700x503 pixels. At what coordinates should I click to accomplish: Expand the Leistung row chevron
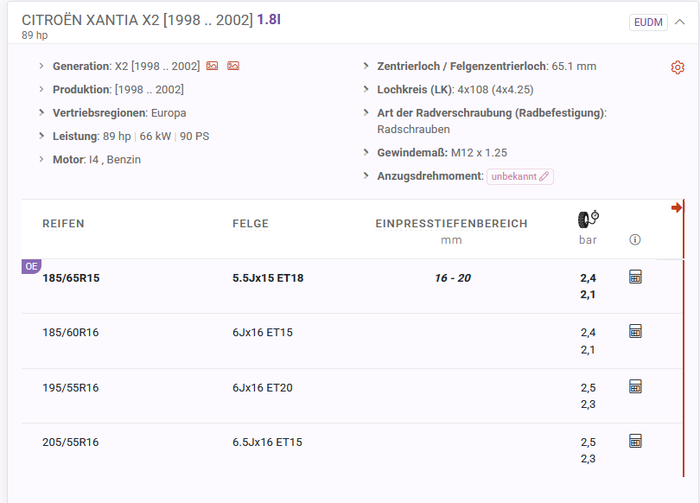click(41, 136)
